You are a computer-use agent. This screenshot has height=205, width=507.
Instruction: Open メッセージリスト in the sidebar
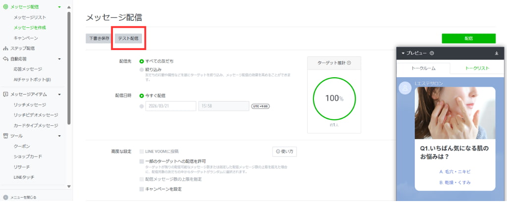tap(30, 17)
